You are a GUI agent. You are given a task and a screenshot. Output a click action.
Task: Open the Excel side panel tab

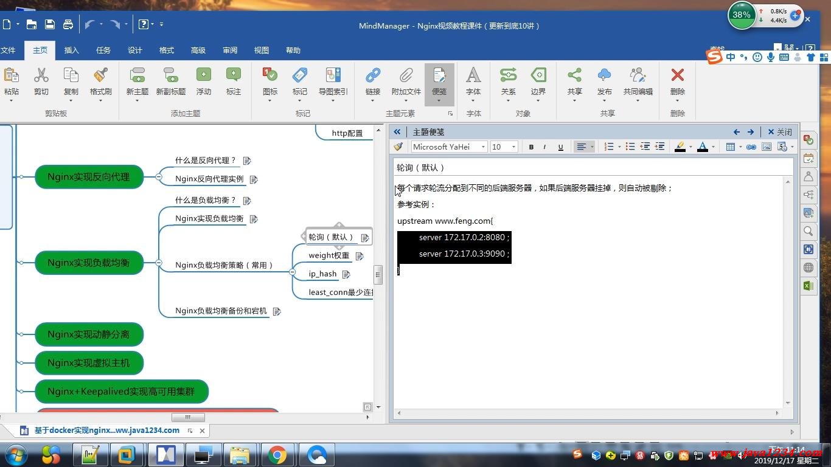[x=808, y=286]
